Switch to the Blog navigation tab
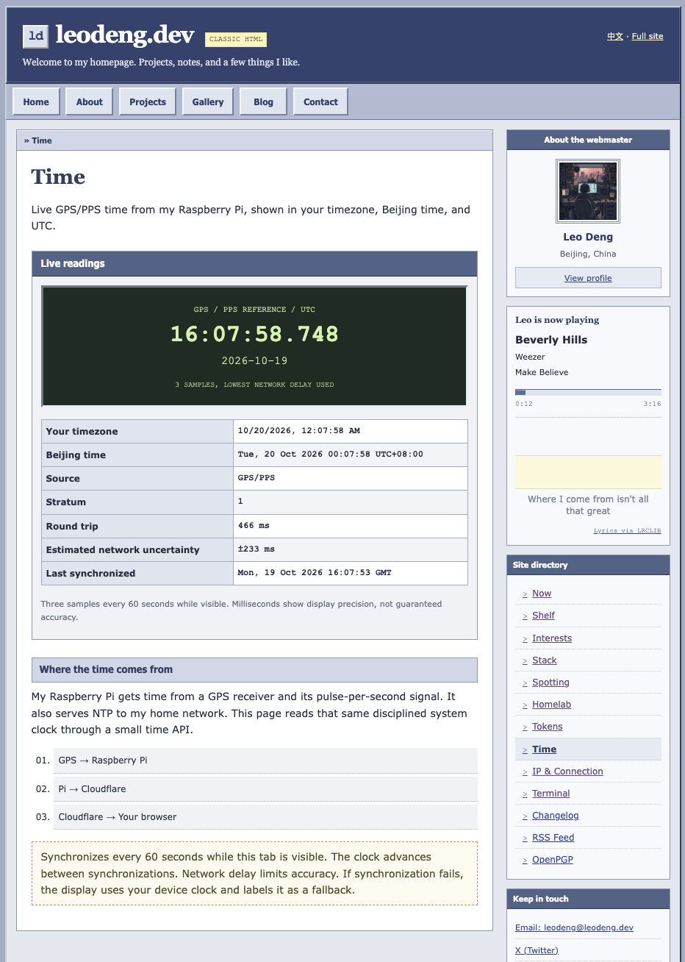This screenshot has height=962, width=685. (263, 102)
